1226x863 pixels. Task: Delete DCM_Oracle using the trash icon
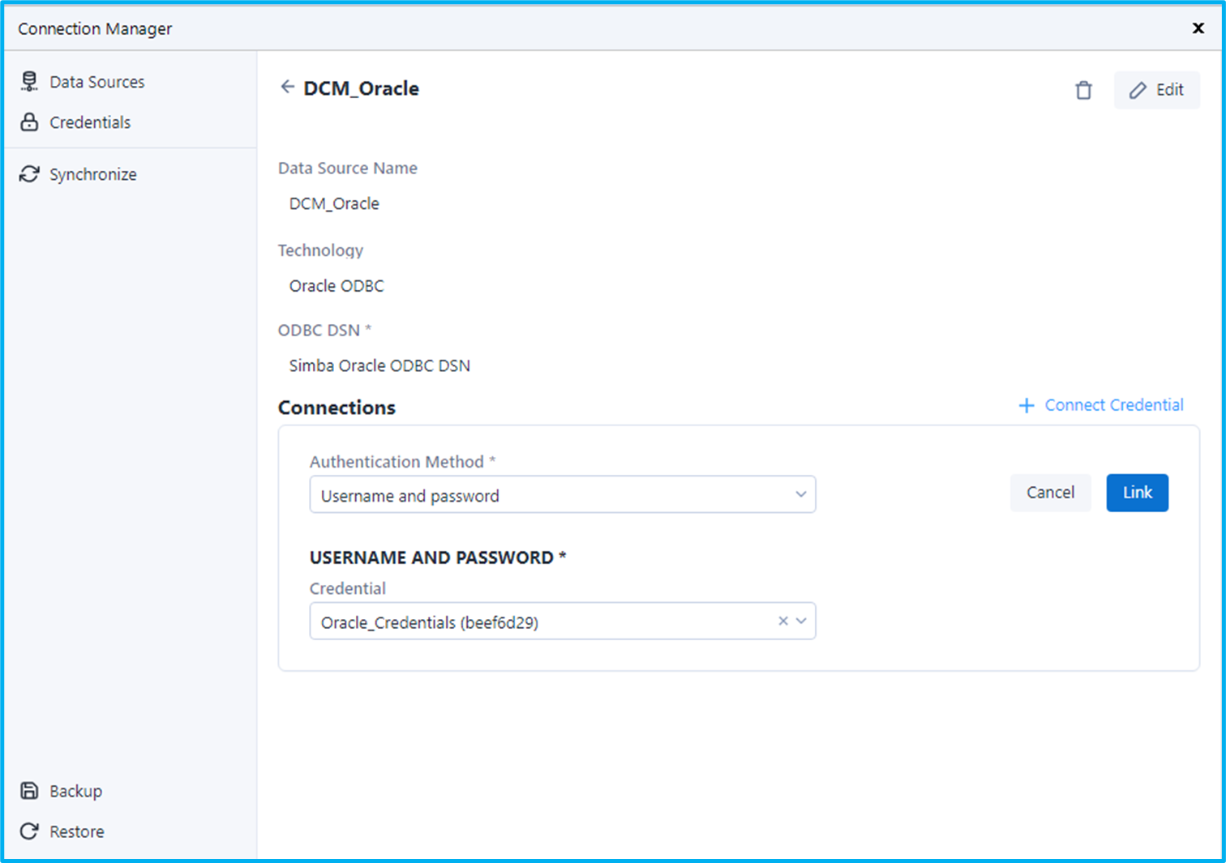(1083, 90)
